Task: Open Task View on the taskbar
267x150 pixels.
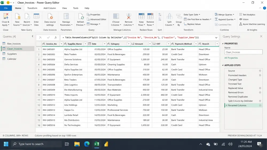Action: point(67,144)
